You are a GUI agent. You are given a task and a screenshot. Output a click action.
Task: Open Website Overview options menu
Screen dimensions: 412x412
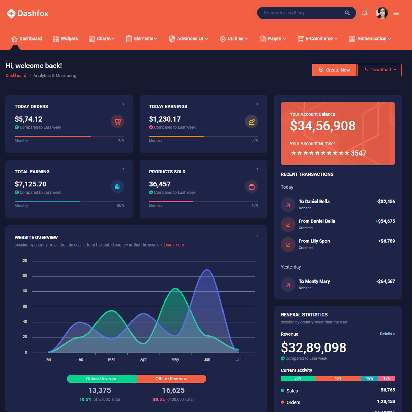click(x=257, y=236)
